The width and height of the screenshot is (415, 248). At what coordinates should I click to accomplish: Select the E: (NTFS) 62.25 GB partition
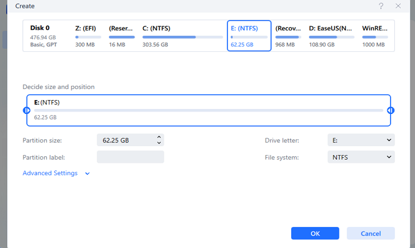click(x=249, y=36)
